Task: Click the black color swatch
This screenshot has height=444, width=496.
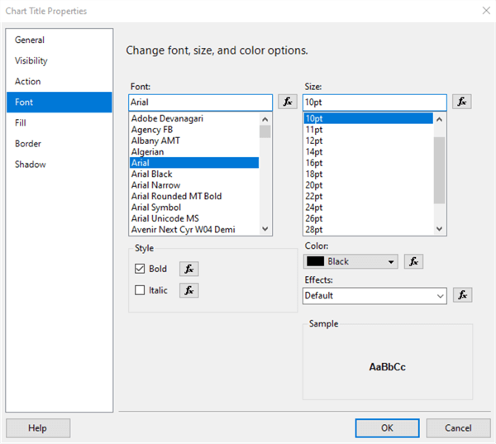Action: click(x=315, y=261)
